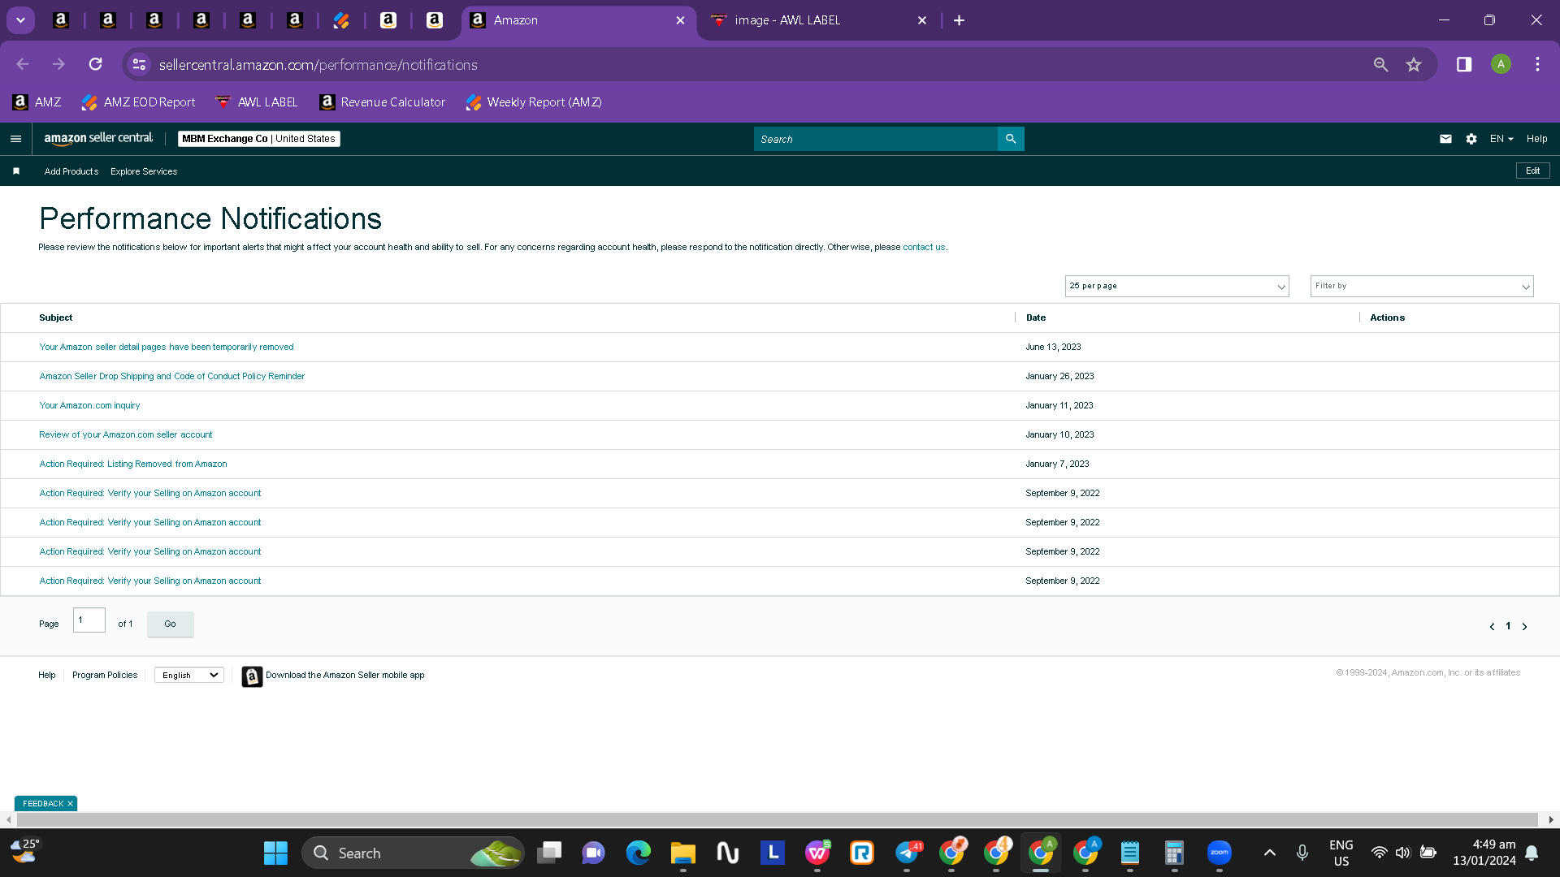Go back with the browser back arrow
Screen dimensions: 1560x877
coord(23,64)
